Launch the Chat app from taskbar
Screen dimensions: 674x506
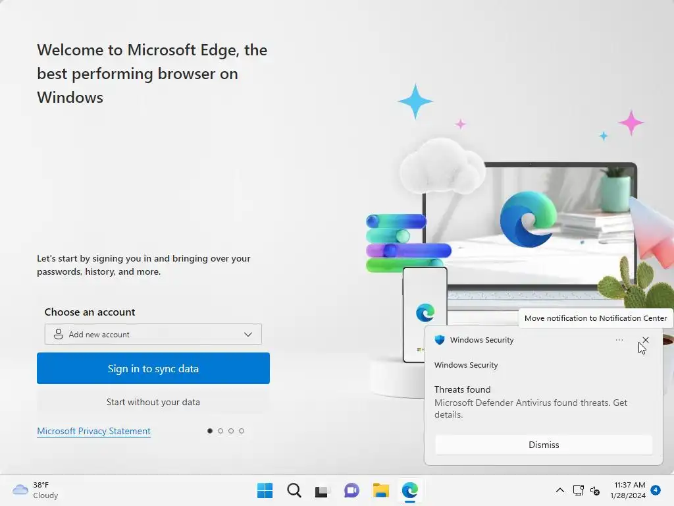[x=351, y=490]
